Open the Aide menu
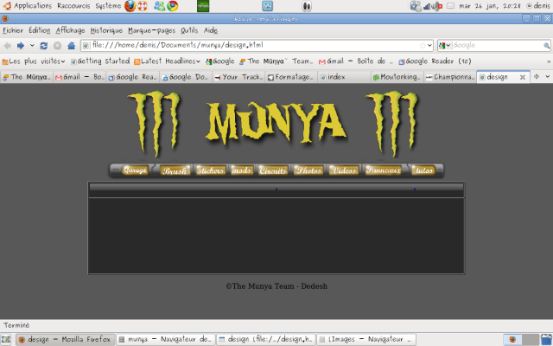 tap(211, 30)
